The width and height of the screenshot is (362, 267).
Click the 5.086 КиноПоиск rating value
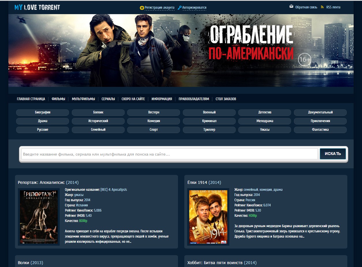pos(97,210)
